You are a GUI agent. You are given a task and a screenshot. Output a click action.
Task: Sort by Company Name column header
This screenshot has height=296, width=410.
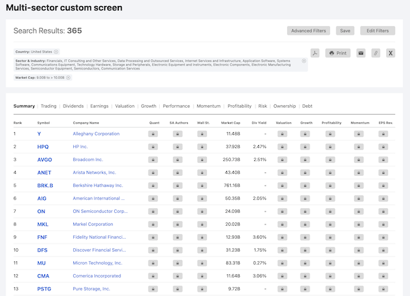pyautogui.click(x=86, y=123)
